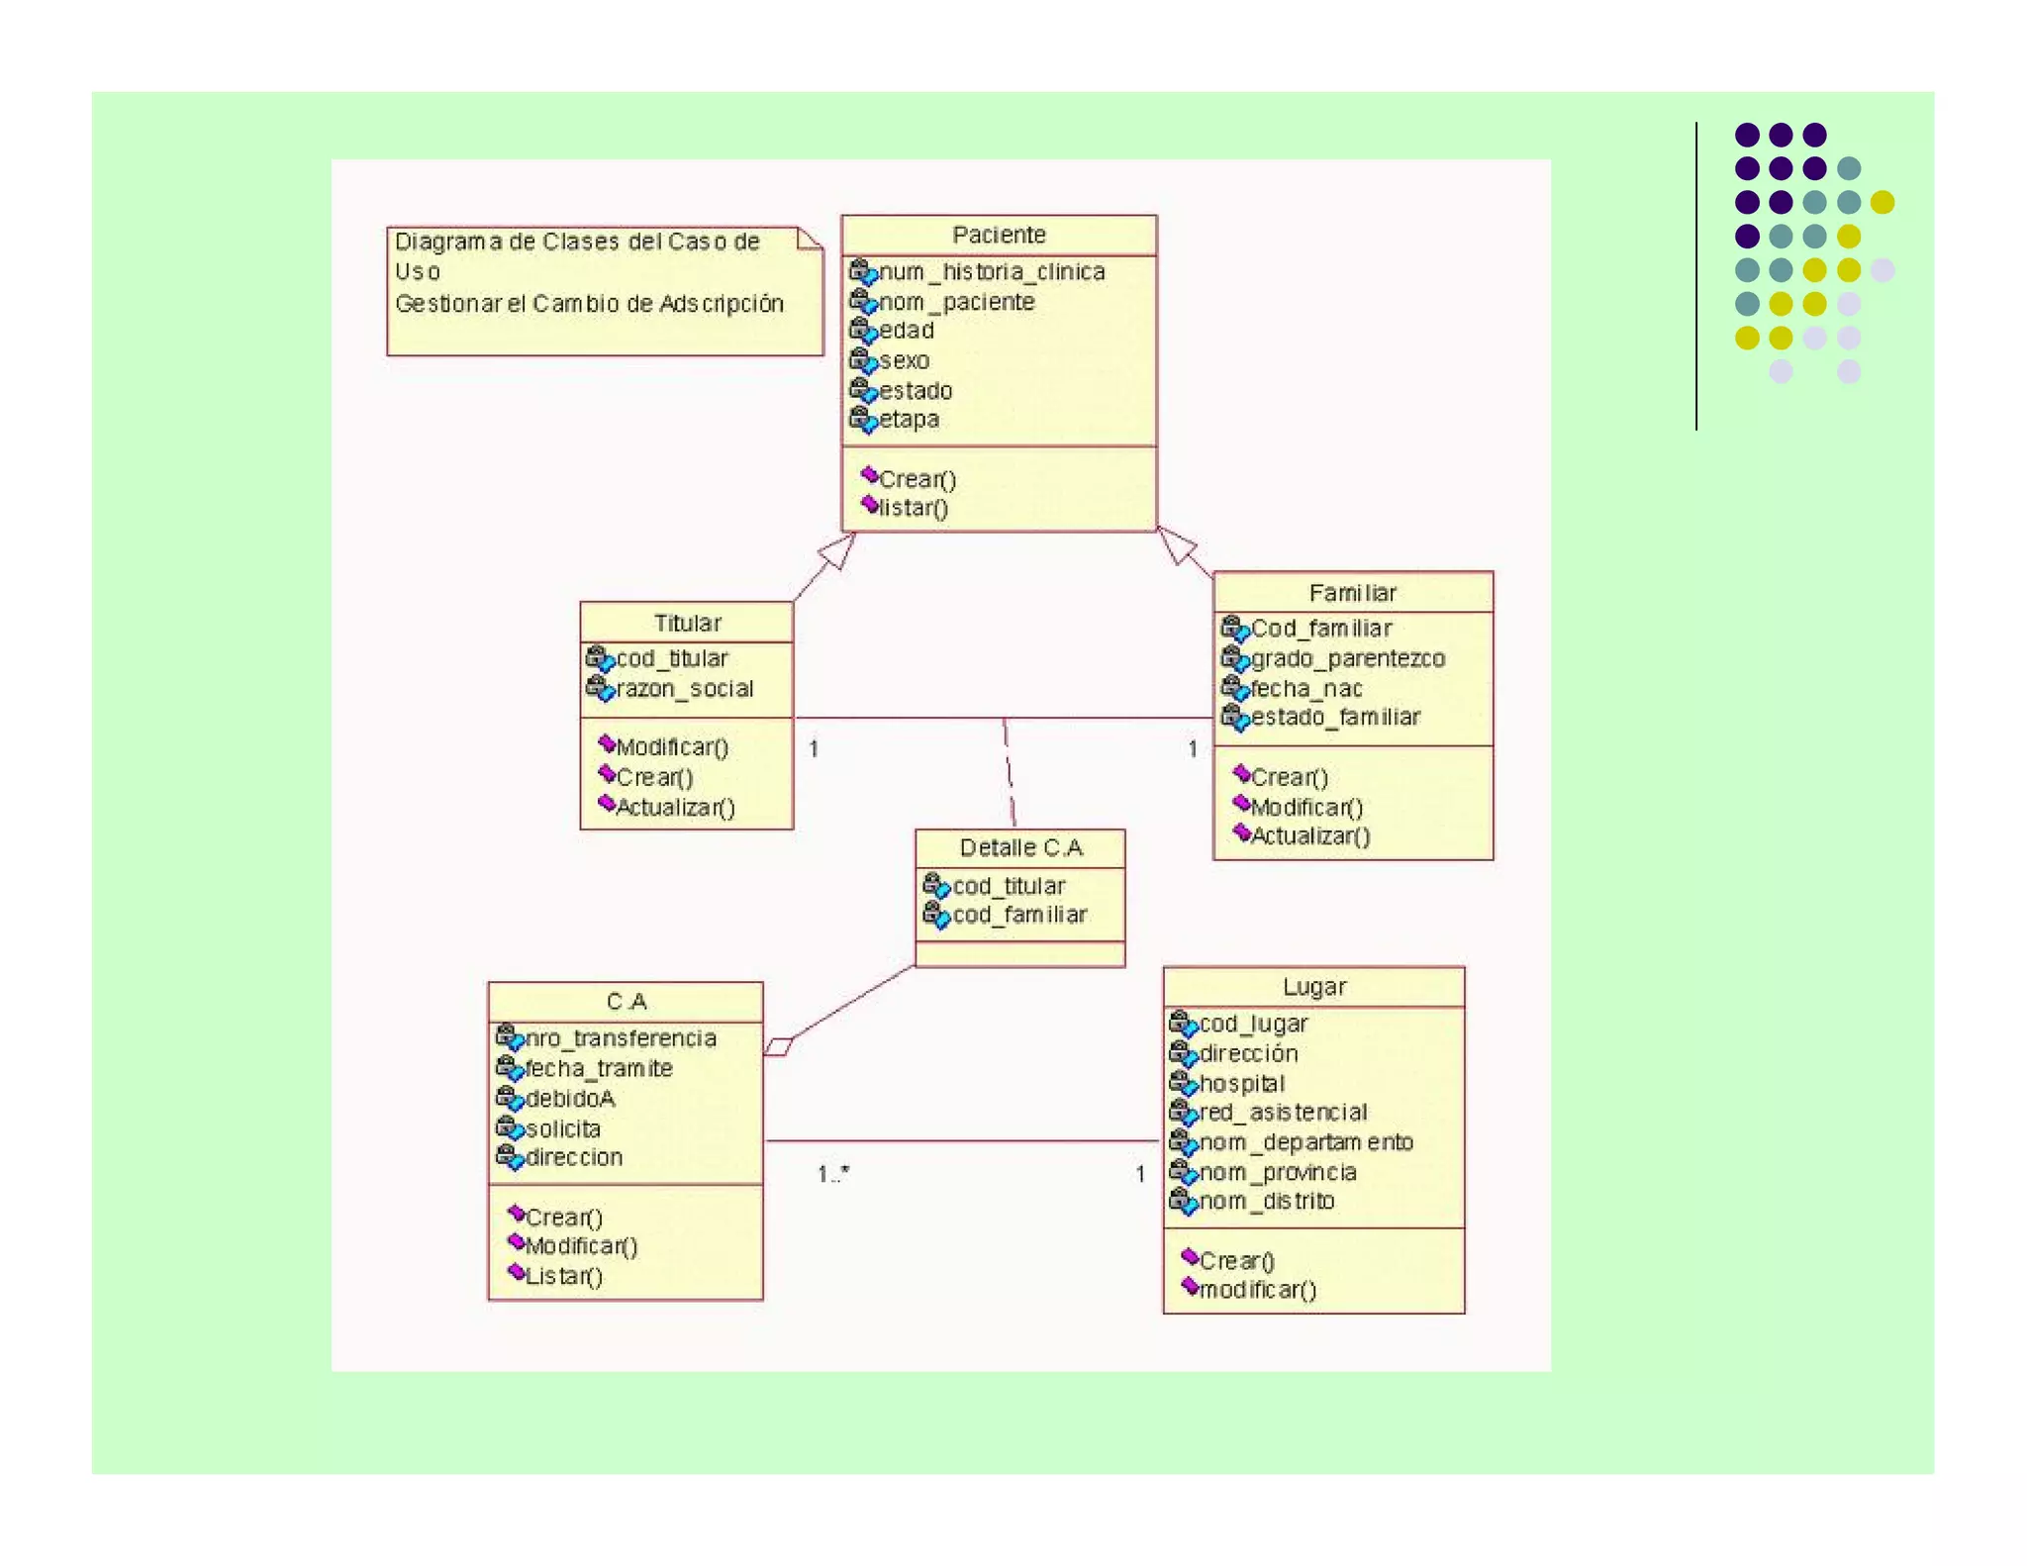2027x1566 pixels.
Task: Click the lock icon beside num_historia_clinica
Action: tap(863, 271)
